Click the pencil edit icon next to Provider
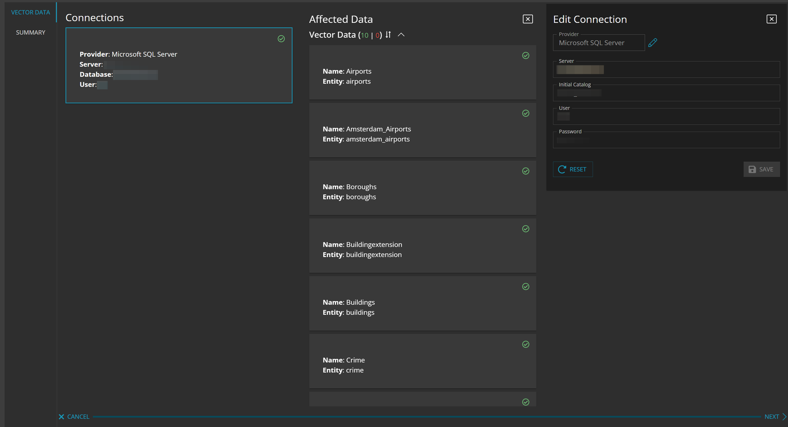788x427 pixels. (x=652, y=43)
